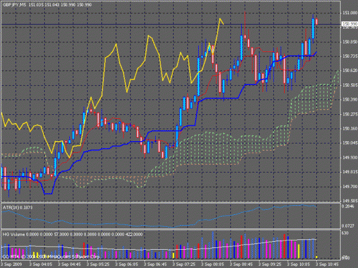Click the 150.735 price axis label

point(350,56)
